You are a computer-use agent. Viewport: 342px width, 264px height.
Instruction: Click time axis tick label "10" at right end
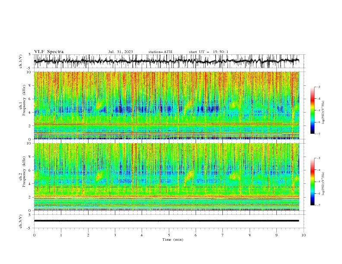point(304,235)
